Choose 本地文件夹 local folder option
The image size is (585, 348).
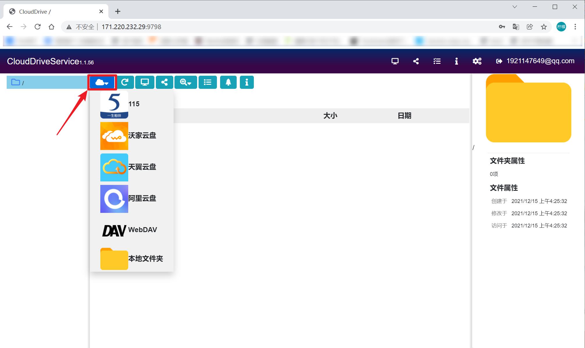tap(132, 259)
